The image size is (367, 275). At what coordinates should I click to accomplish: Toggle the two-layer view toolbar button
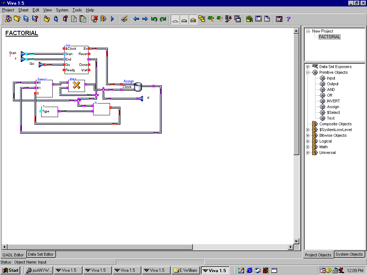[184, 19]
